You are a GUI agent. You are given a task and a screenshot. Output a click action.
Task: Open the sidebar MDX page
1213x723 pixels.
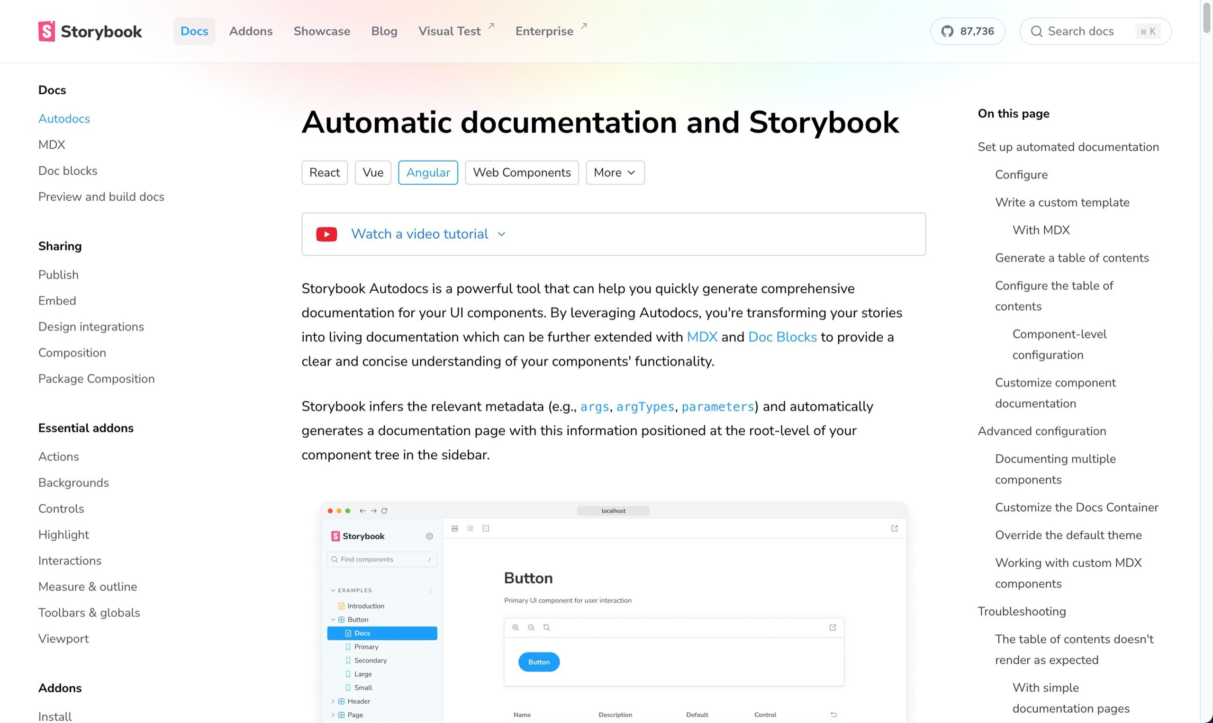[x=52, y=145]
